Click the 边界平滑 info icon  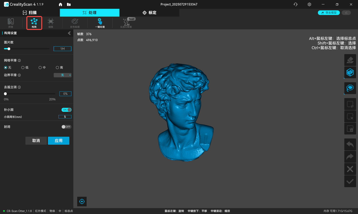point(19,75)
